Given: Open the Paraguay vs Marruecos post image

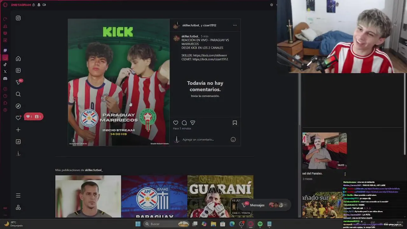Looking at the screenshot, I should (119, 82).
